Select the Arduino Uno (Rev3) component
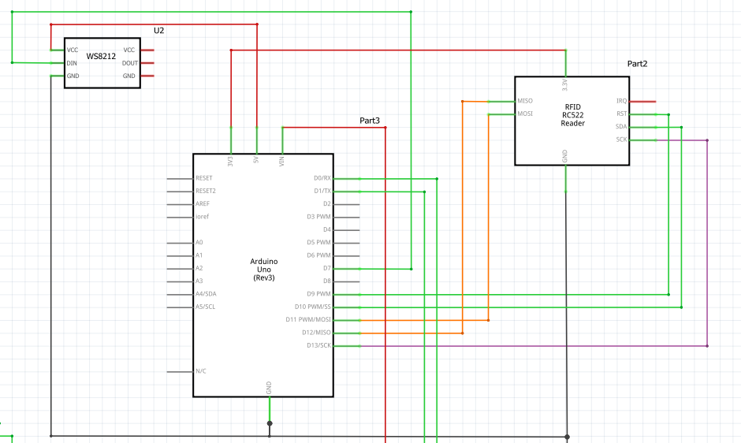Viewport: 741px width, 443px height. tap(263, 275)
